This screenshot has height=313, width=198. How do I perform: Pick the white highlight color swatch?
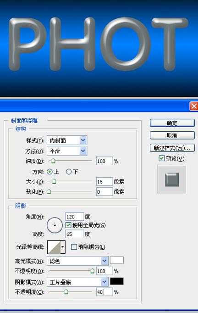117,260
